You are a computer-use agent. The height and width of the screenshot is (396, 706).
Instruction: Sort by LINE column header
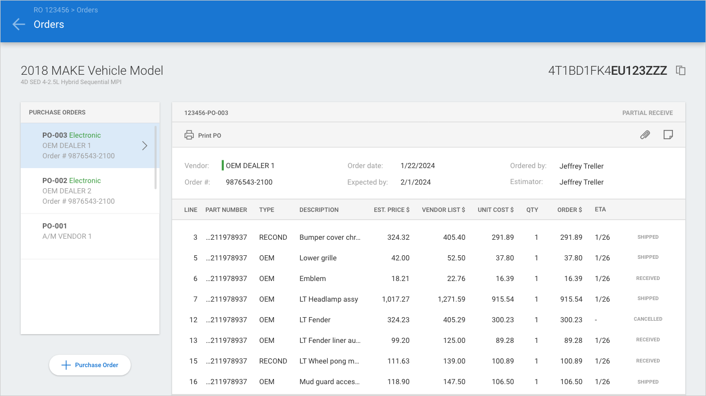pos(191,210)
